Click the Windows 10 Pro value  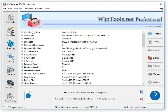(x=69, y=32)
